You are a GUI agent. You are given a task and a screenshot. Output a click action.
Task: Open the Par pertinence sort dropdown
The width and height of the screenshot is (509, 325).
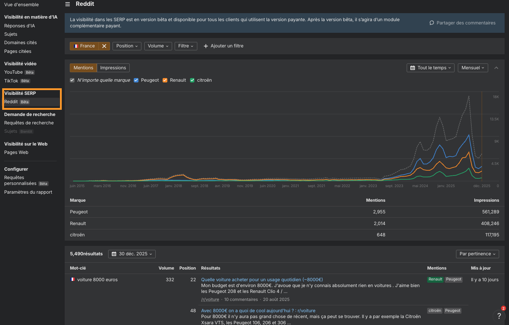[477, 254]
